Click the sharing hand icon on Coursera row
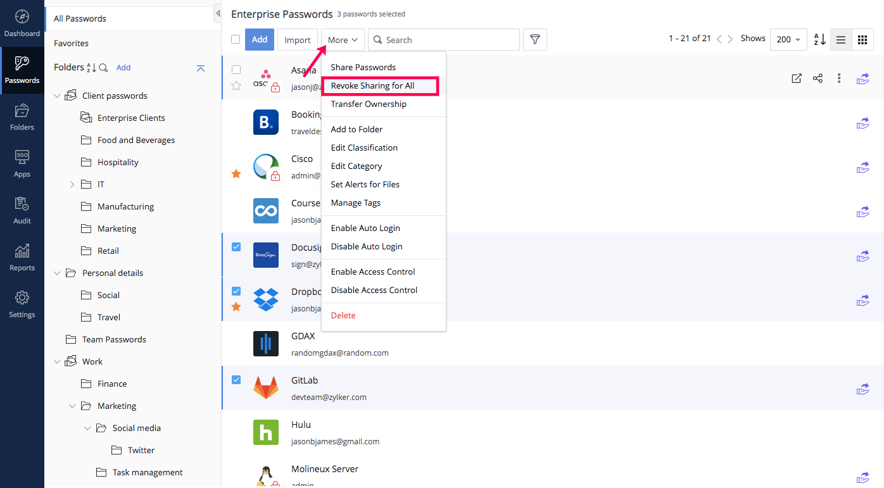Screen dimensions: 884x488 pos(862,212)
